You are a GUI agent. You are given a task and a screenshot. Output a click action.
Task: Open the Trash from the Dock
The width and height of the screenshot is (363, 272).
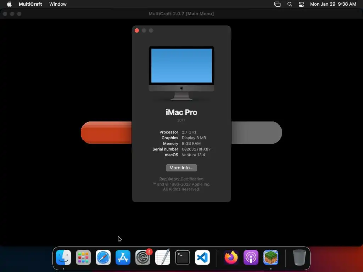click(x=299, y=257)
